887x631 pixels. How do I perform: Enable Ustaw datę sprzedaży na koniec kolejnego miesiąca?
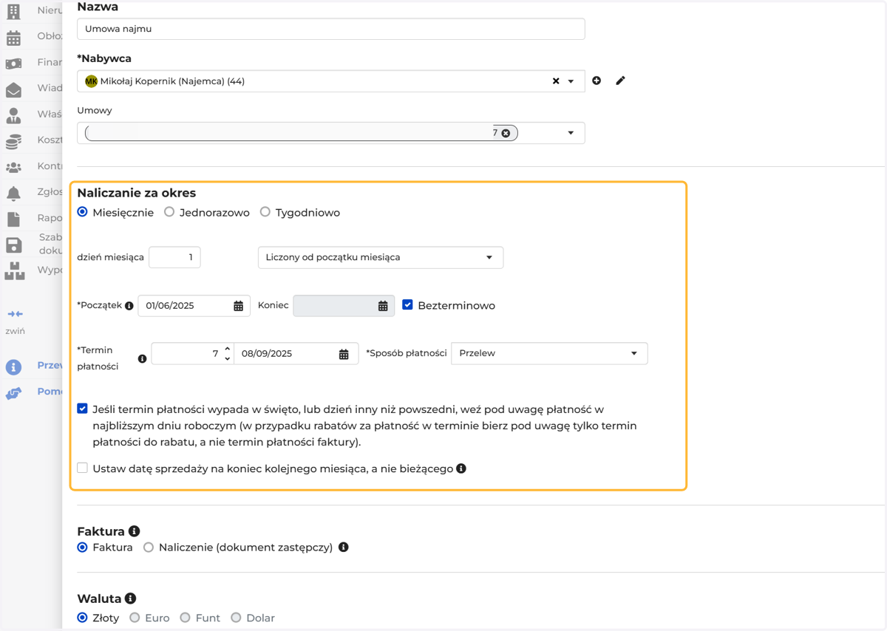82,468
